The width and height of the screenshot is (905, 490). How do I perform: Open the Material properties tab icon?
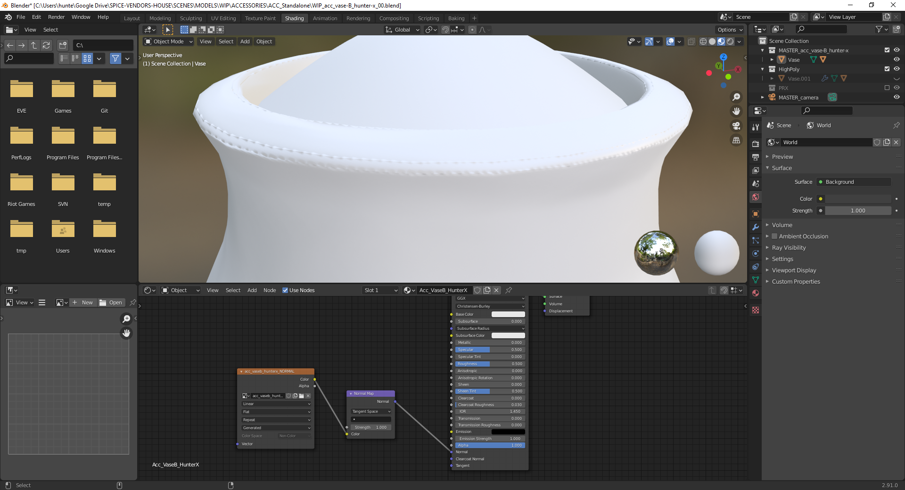756,293
